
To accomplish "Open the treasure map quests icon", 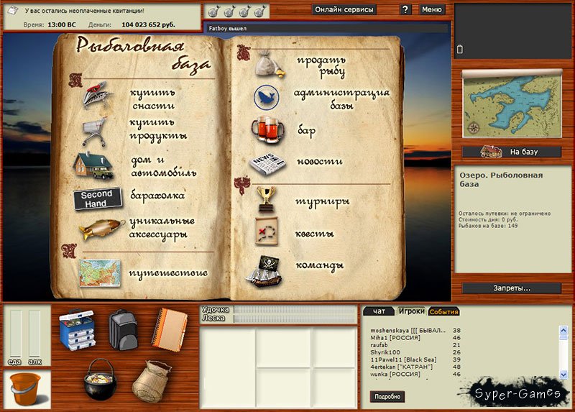I will tap(267, 232).
